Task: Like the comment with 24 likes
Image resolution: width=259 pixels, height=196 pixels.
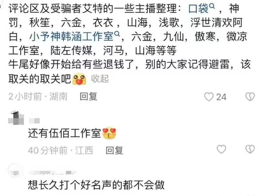Action: [209, 96]
